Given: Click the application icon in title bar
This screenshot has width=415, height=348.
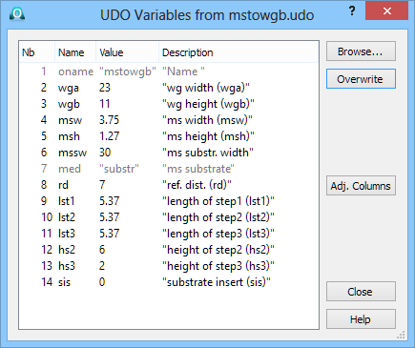Looking at the screenshot, I should (17, 14).
